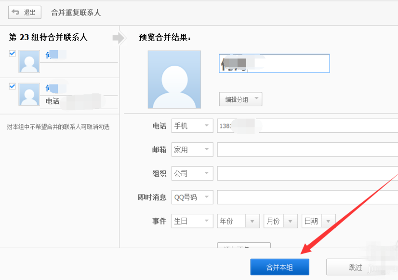This screenshot has width=398, height=280.
Task: Open the 月份 month dropdown
Action: coord(280,221)
